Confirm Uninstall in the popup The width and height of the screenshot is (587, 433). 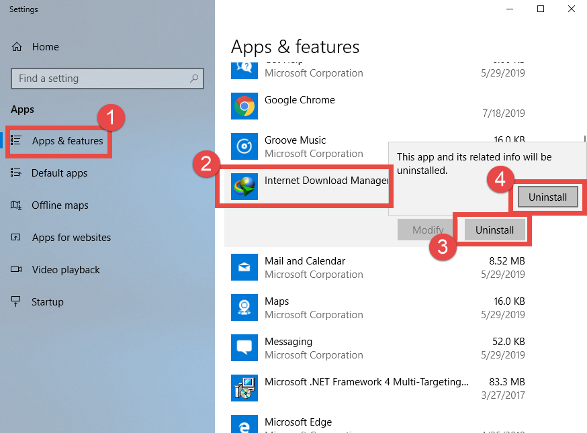(x=547, y=197)
